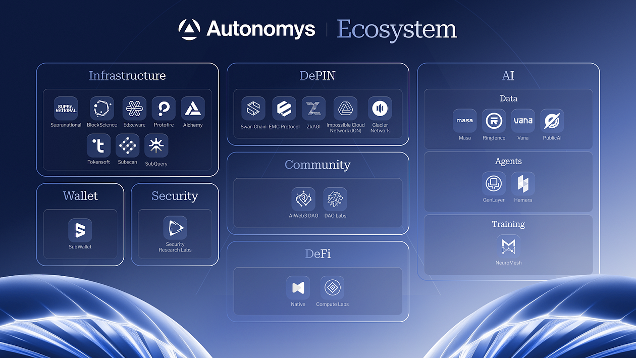
Task: Click the PublicAI icon
Action: [x=552, y=121]
